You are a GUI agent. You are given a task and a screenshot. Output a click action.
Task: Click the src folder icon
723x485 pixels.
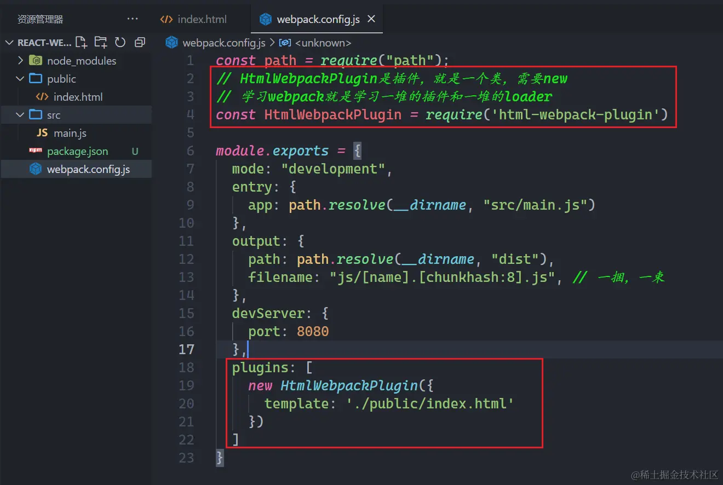[36, 114]
